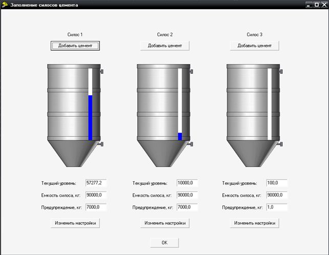Click Силос 1 capacity field 90000,0
The height and width of the screenshot is (255, 329).
point(96,195)
